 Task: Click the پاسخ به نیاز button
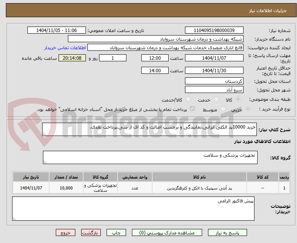pos(227,233)
